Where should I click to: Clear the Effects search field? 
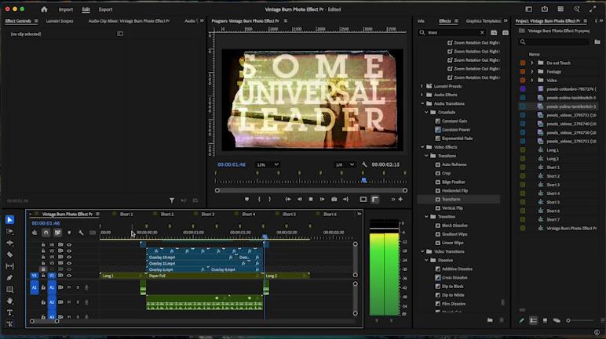point(482,33)
